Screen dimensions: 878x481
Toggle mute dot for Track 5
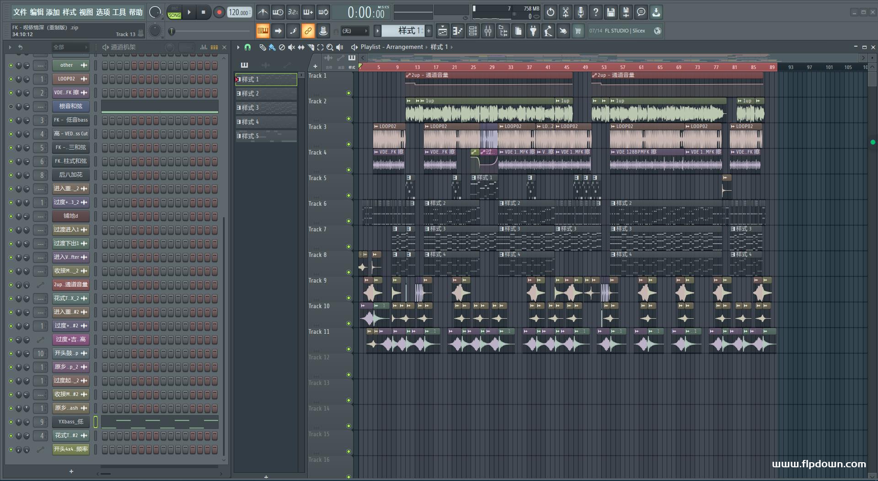[348, 196]
